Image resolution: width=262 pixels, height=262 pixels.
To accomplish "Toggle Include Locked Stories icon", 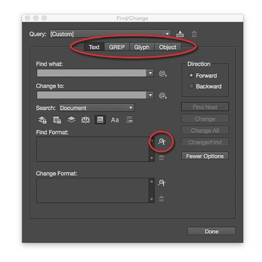I will click(57, 120).
